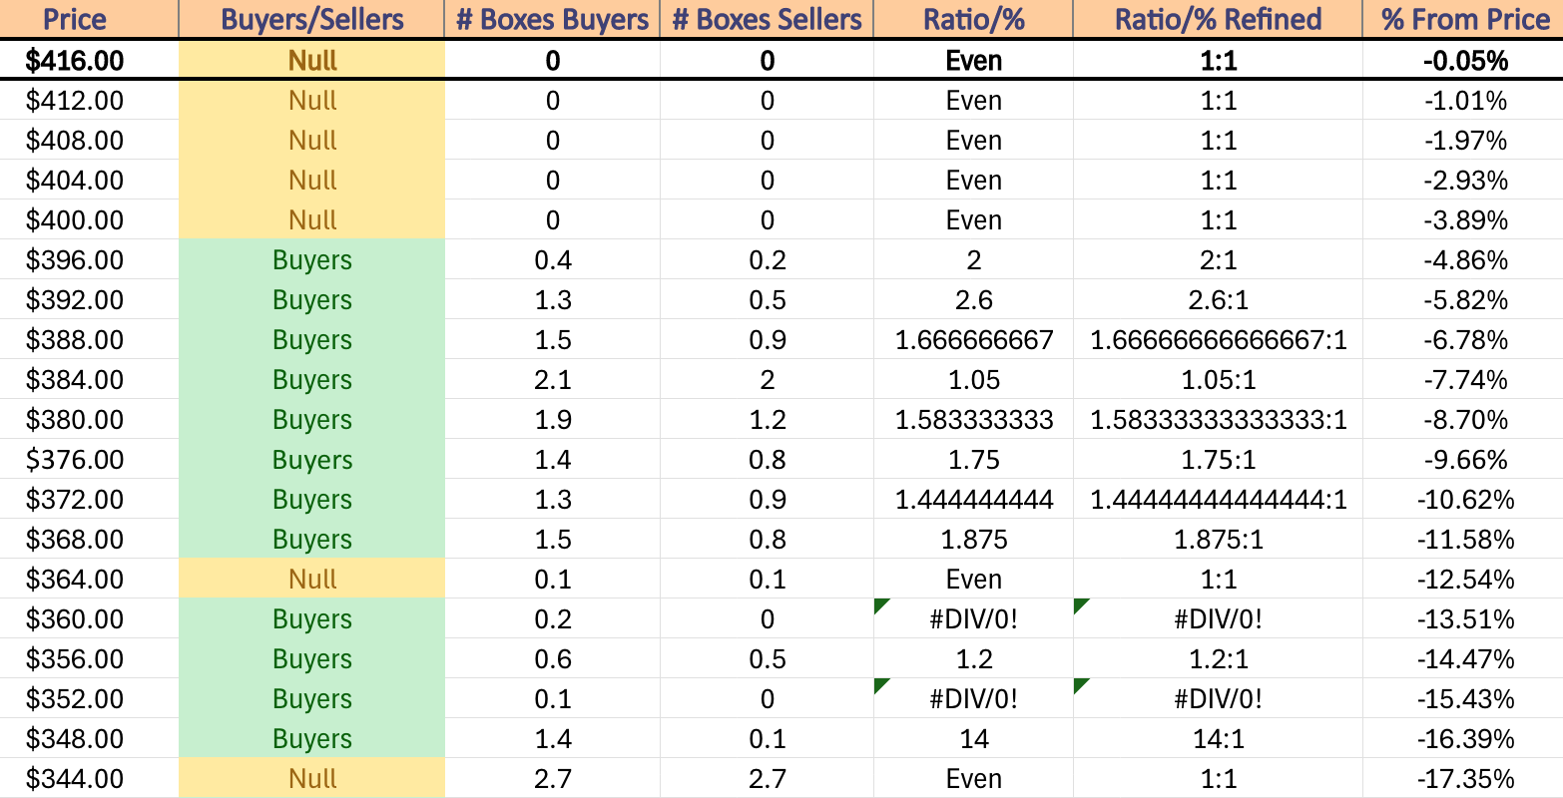Click the 1.875 ratio cell
1563x798 pixels.
973,539
